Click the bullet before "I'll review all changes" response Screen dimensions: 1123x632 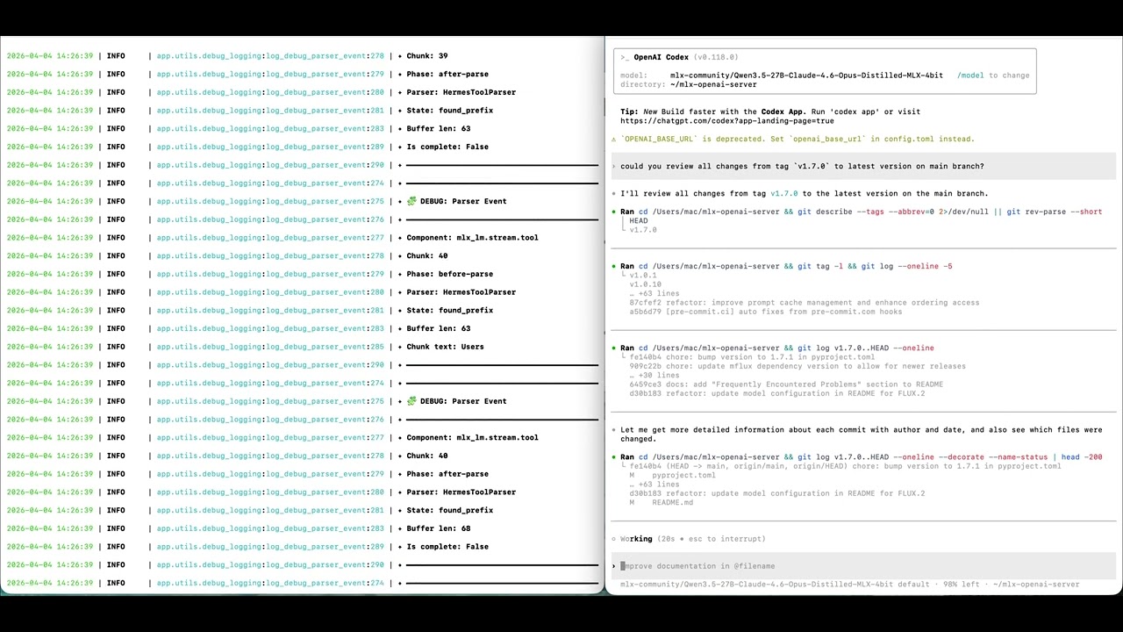pyautogui.click(x=613, y=193)
